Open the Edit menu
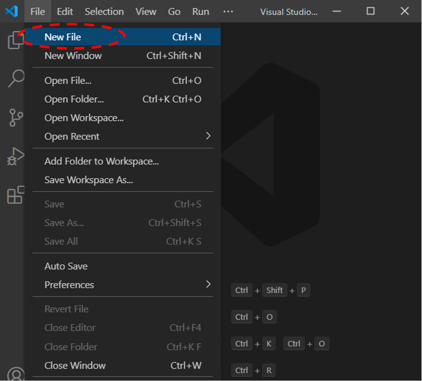Screen dimensions: 422x381 65,11
